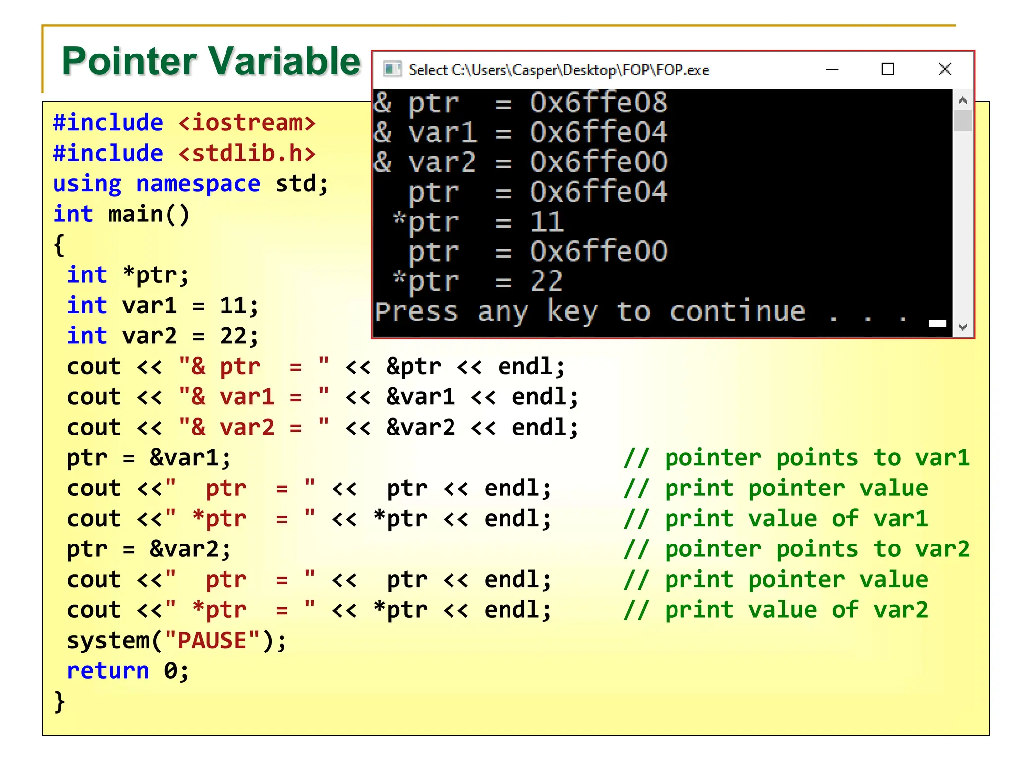Viewport: 1015px width, 761px height.
Task: Click the '// print value of var1' comment
Action: 776,519
